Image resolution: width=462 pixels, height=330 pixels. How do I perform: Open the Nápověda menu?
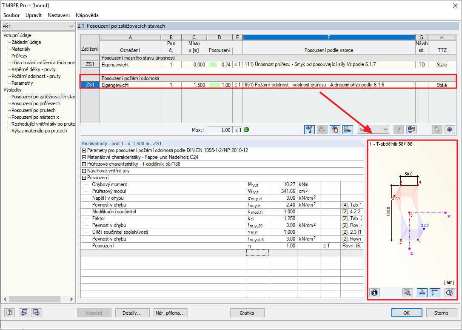point(87,15)
